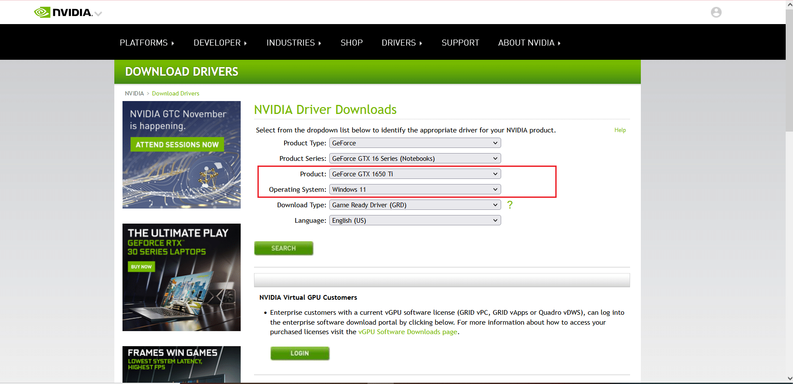The height and width of the screenshot is (384, 793).
Task: Open the Product Type dropdown
Action: (x=415, y=143)
